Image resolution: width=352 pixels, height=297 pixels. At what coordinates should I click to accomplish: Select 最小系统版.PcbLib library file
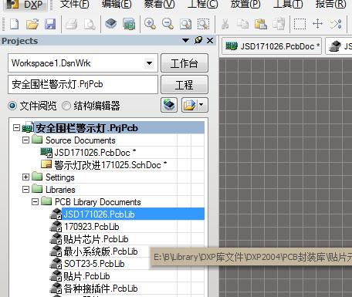point(100,251)
